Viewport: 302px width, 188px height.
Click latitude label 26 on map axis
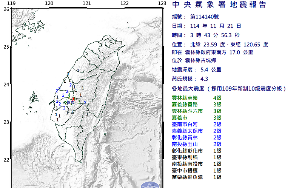click(6, 9)
